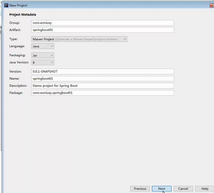This screenshot has height=193, width=214.
Task: Edit the Package field com.woniuxy.springboot01
Action: (x=102, y=93)
